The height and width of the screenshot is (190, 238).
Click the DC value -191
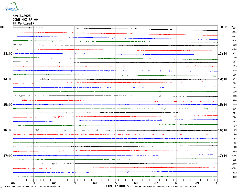[x=234, y=160]
